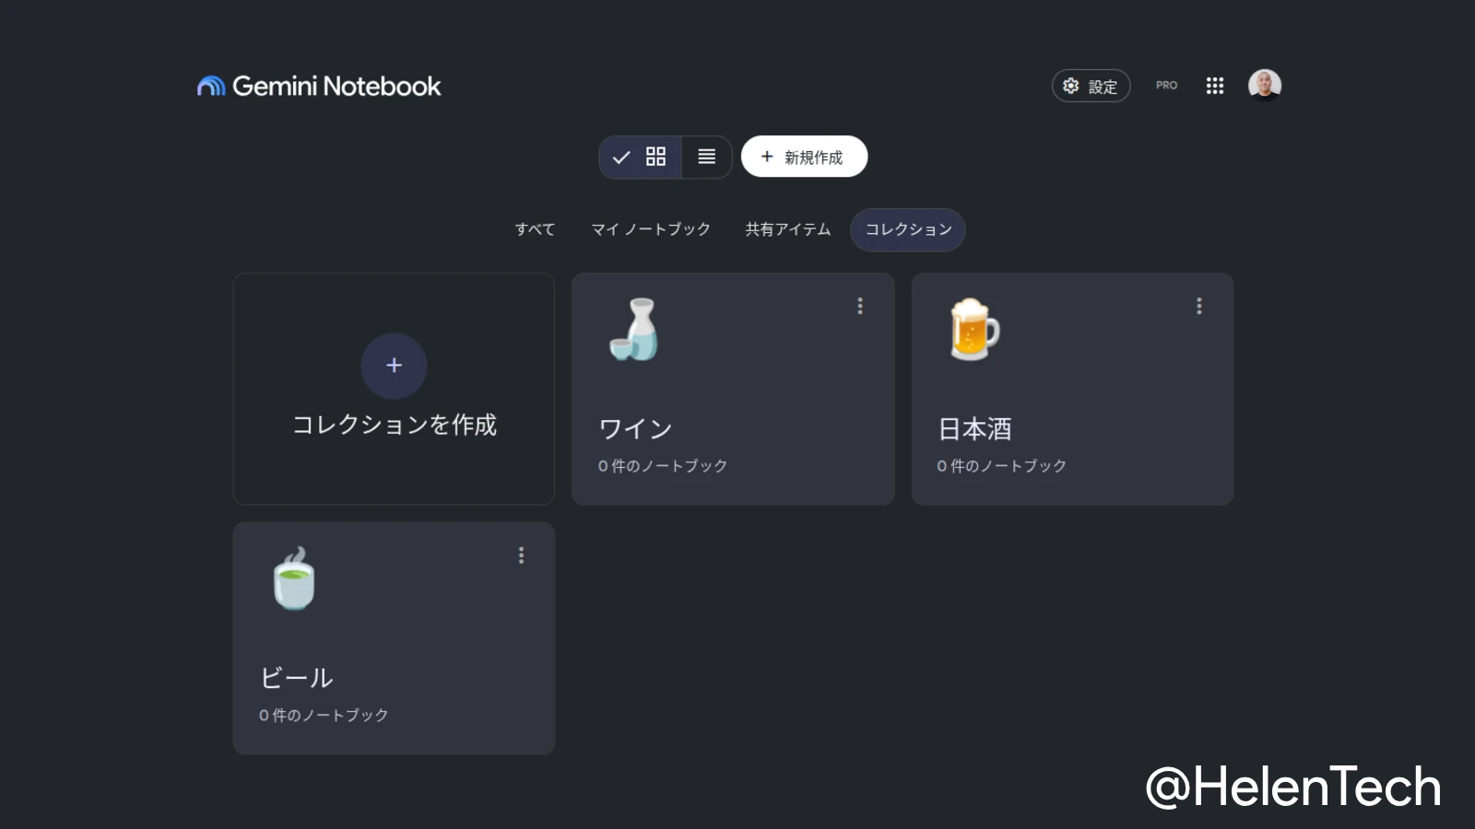This screenshot has height=829, width=1475.
Task: Select the 共有アイテム tab
Action: tap(788, 229)
